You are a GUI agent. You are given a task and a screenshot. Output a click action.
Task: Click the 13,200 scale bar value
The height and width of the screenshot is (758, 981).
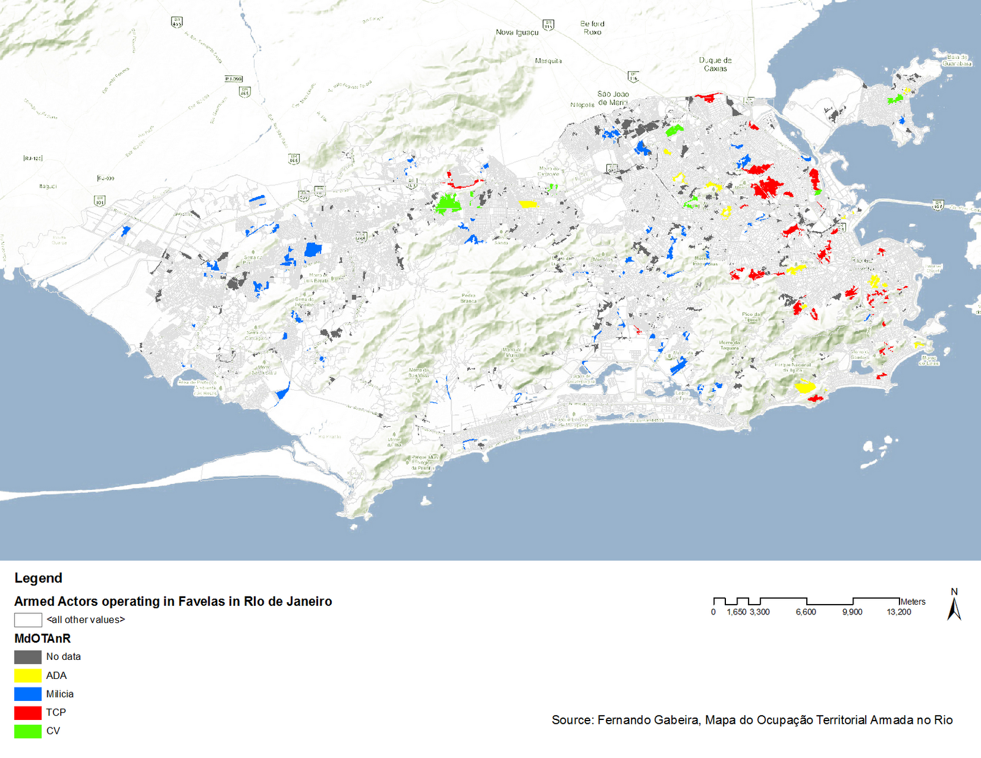(899, 612)
